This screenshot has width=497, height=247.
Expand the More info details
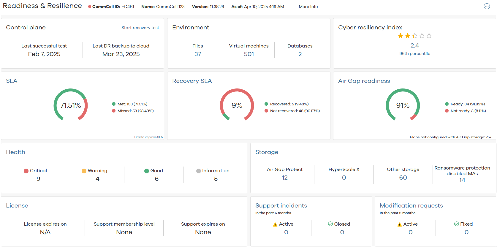pyautogui.click(x=308, y=7)
